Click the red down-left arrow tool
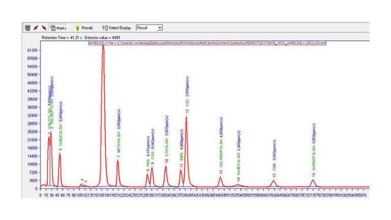This screenshot has height=220, width=391. point(36,28)
